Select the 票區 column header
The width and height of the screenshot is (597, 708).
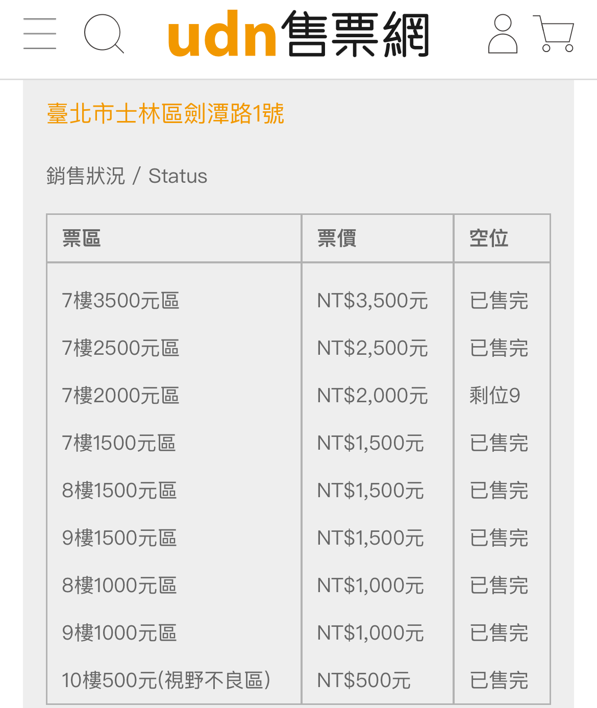(x=82, y=238)
